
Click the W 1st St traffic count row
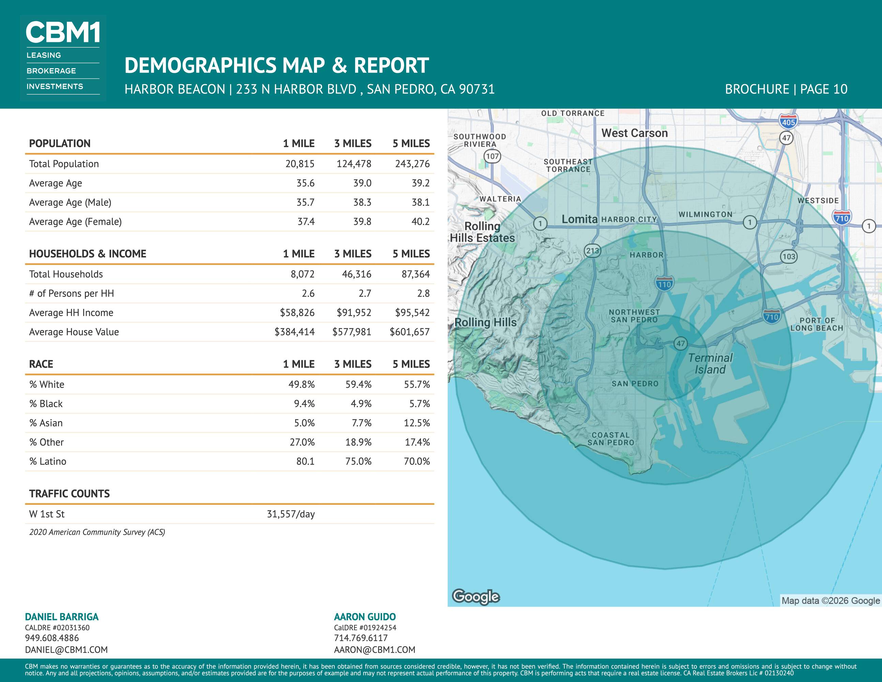(47, 514)
